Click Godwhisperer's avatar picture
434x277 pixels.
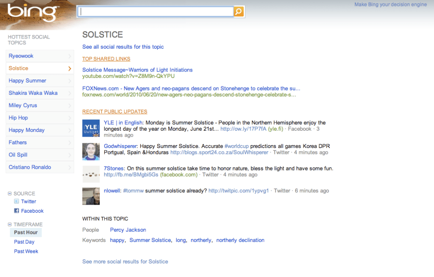[91, 151]
